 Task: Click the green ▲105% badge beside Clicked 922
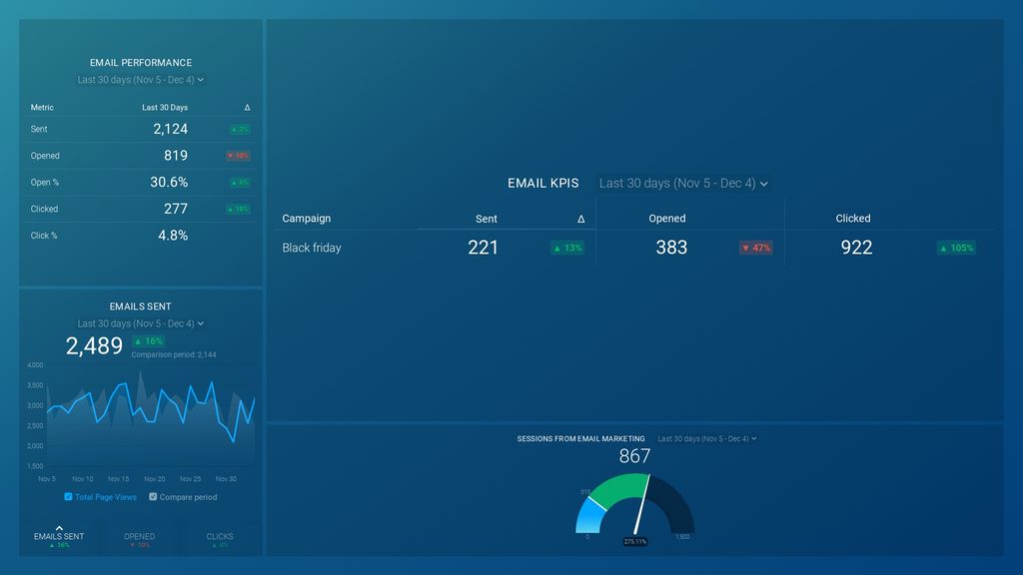[x=956, y=248]
